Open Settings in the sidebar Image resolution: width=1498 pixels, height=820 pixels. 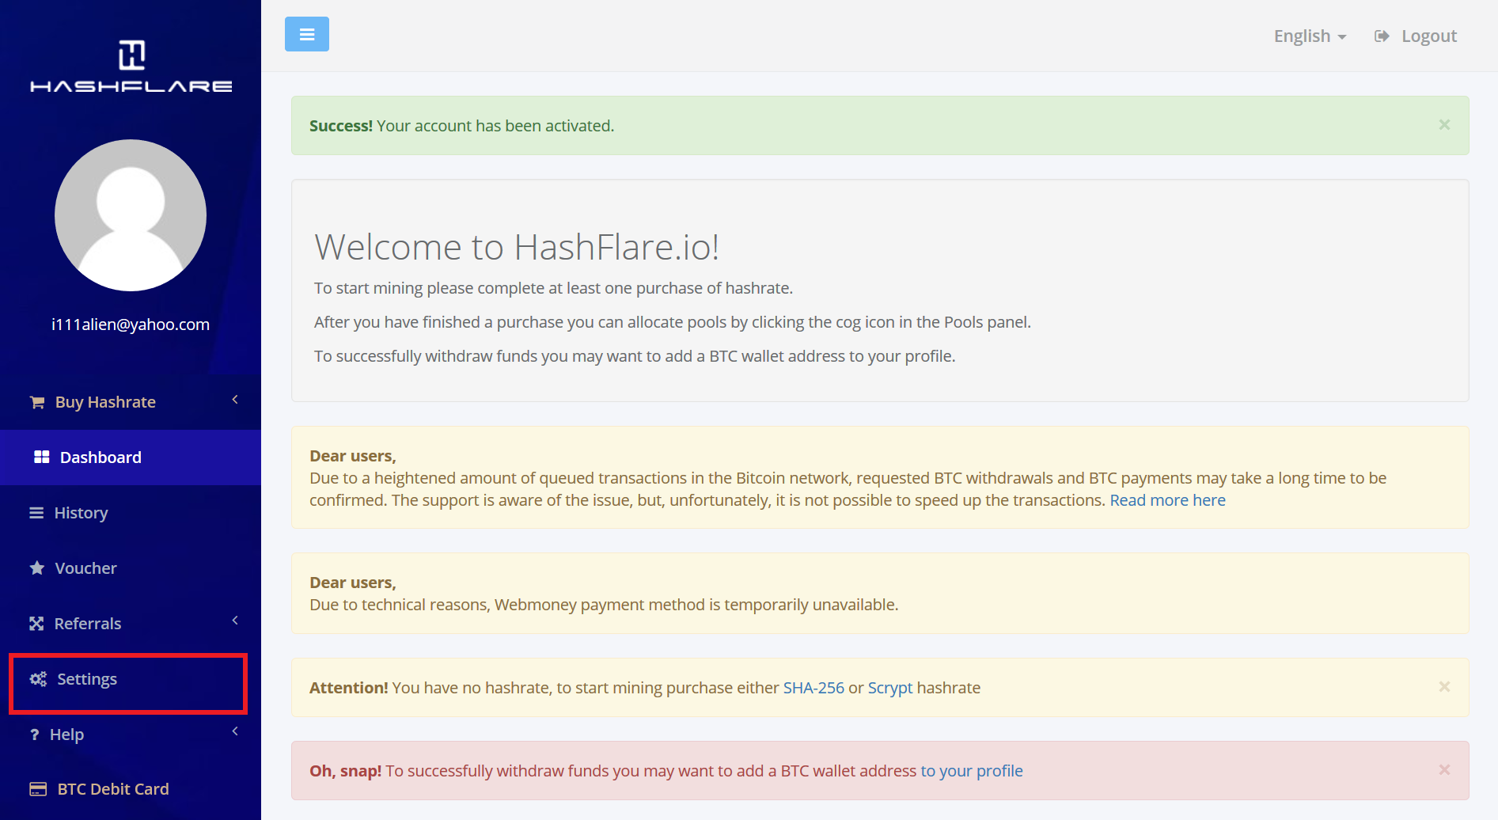coord(131,679)
